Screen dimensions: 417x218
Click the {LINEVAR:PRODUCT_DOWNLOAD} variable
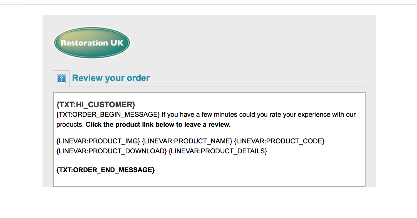(x=111, y=151)
